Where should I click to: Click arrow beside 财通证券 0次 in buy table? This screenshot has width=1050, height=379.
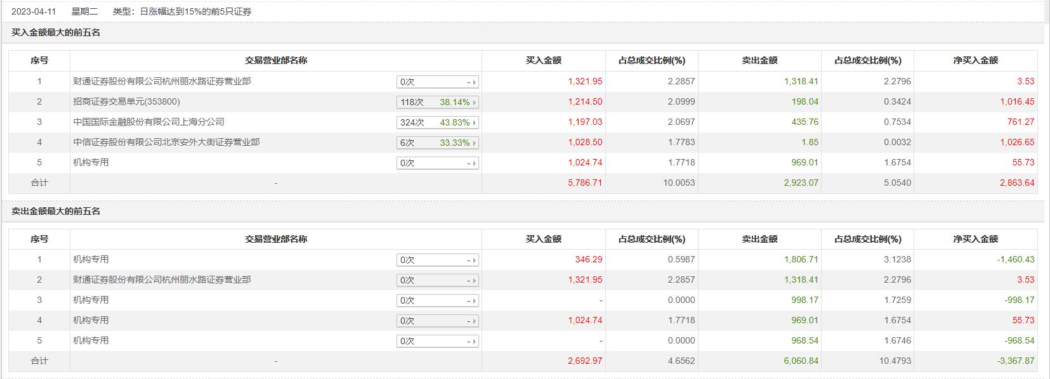tap(474, 82)
